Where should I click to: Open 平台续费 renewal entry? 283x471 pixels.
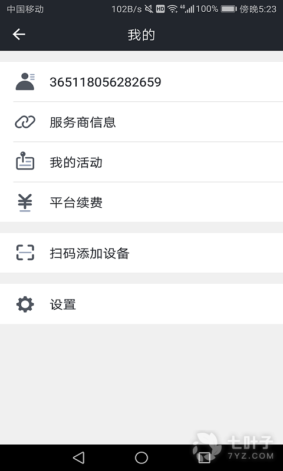(141, 202)
